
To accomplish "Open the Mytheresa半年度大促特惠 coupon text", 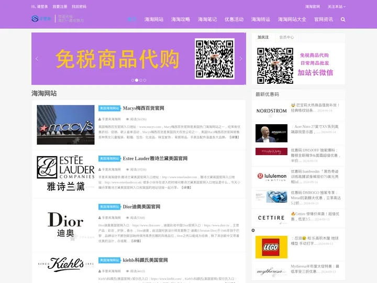I will (315, 269).
